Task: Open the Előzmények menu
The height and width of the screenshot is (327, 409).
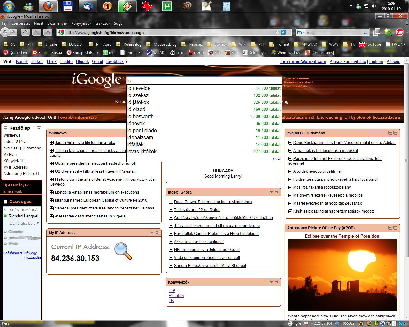Action: pyautogui.click(x=58, y=23)
